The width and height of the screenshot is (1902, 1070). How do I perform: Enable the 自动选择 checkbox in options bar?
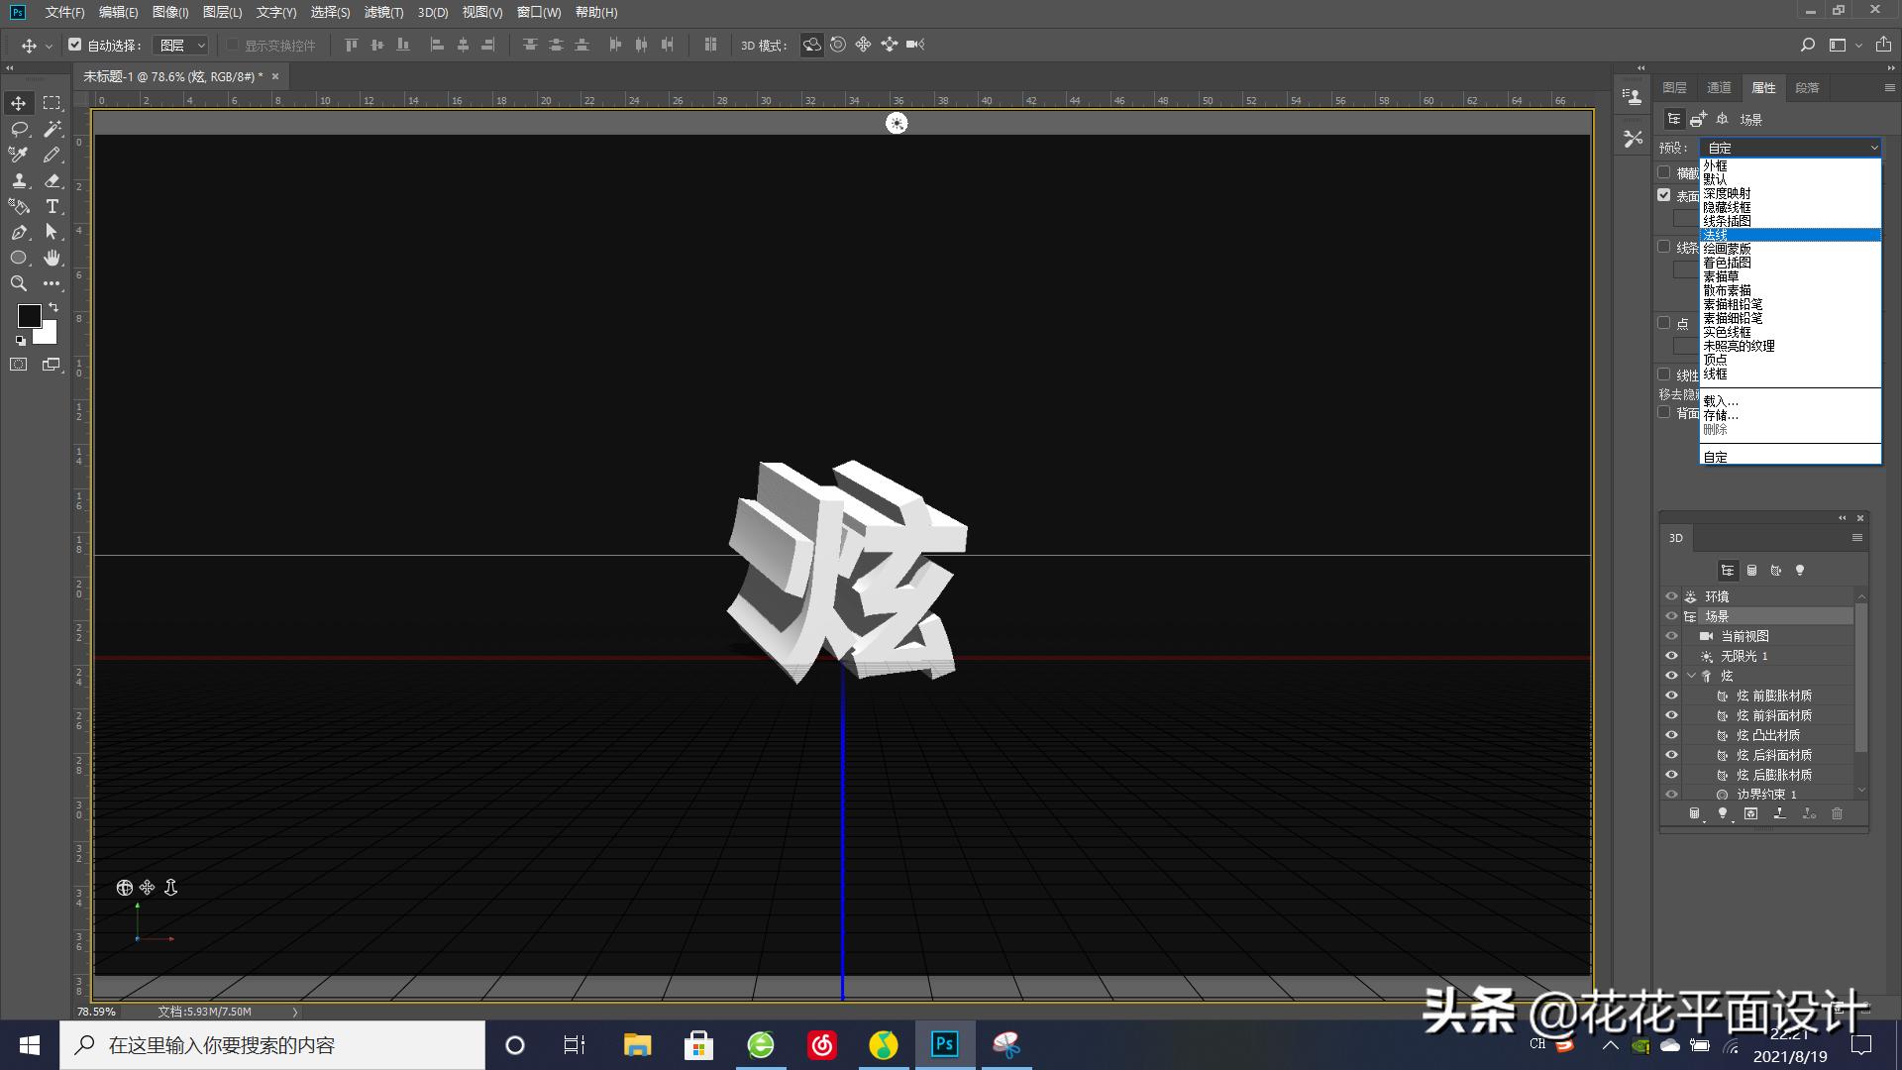[75, 45]
